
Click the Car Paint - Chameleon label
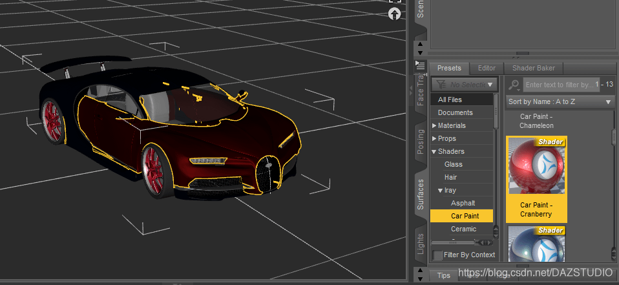click(536, 121)
